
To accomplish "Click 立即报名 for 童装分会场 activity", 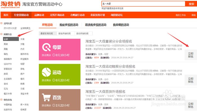I will click(x=191, y=55).
